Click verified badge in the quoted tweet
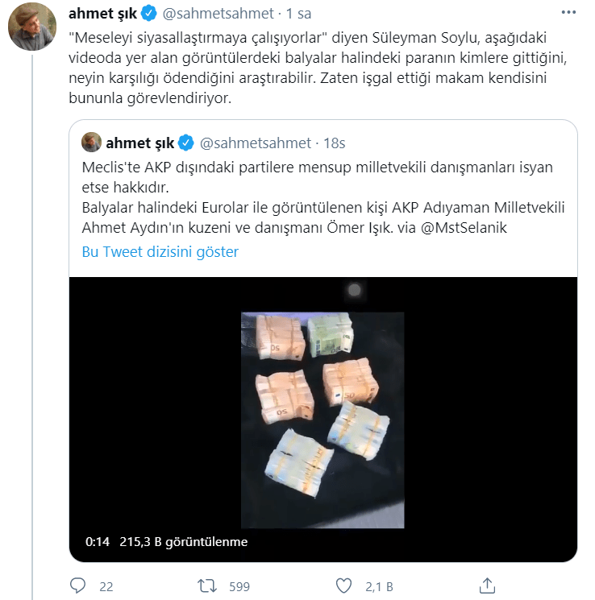Image resolution: width=595 pixels, height=600 pixels. pyautogui.click(x=186, y=143)
